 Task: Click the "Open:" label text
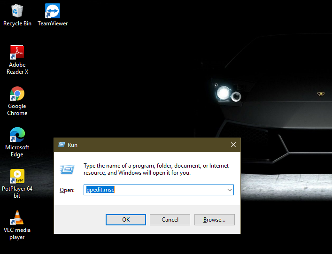click(67, 190)
